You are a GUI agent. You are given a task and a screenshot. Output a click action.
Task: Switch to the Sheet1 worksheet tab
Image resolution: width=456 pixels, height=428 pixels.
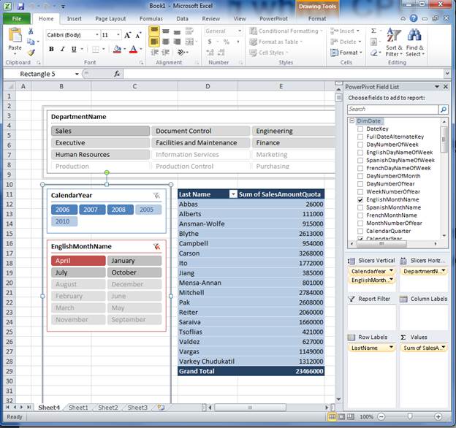click(78, 408)
